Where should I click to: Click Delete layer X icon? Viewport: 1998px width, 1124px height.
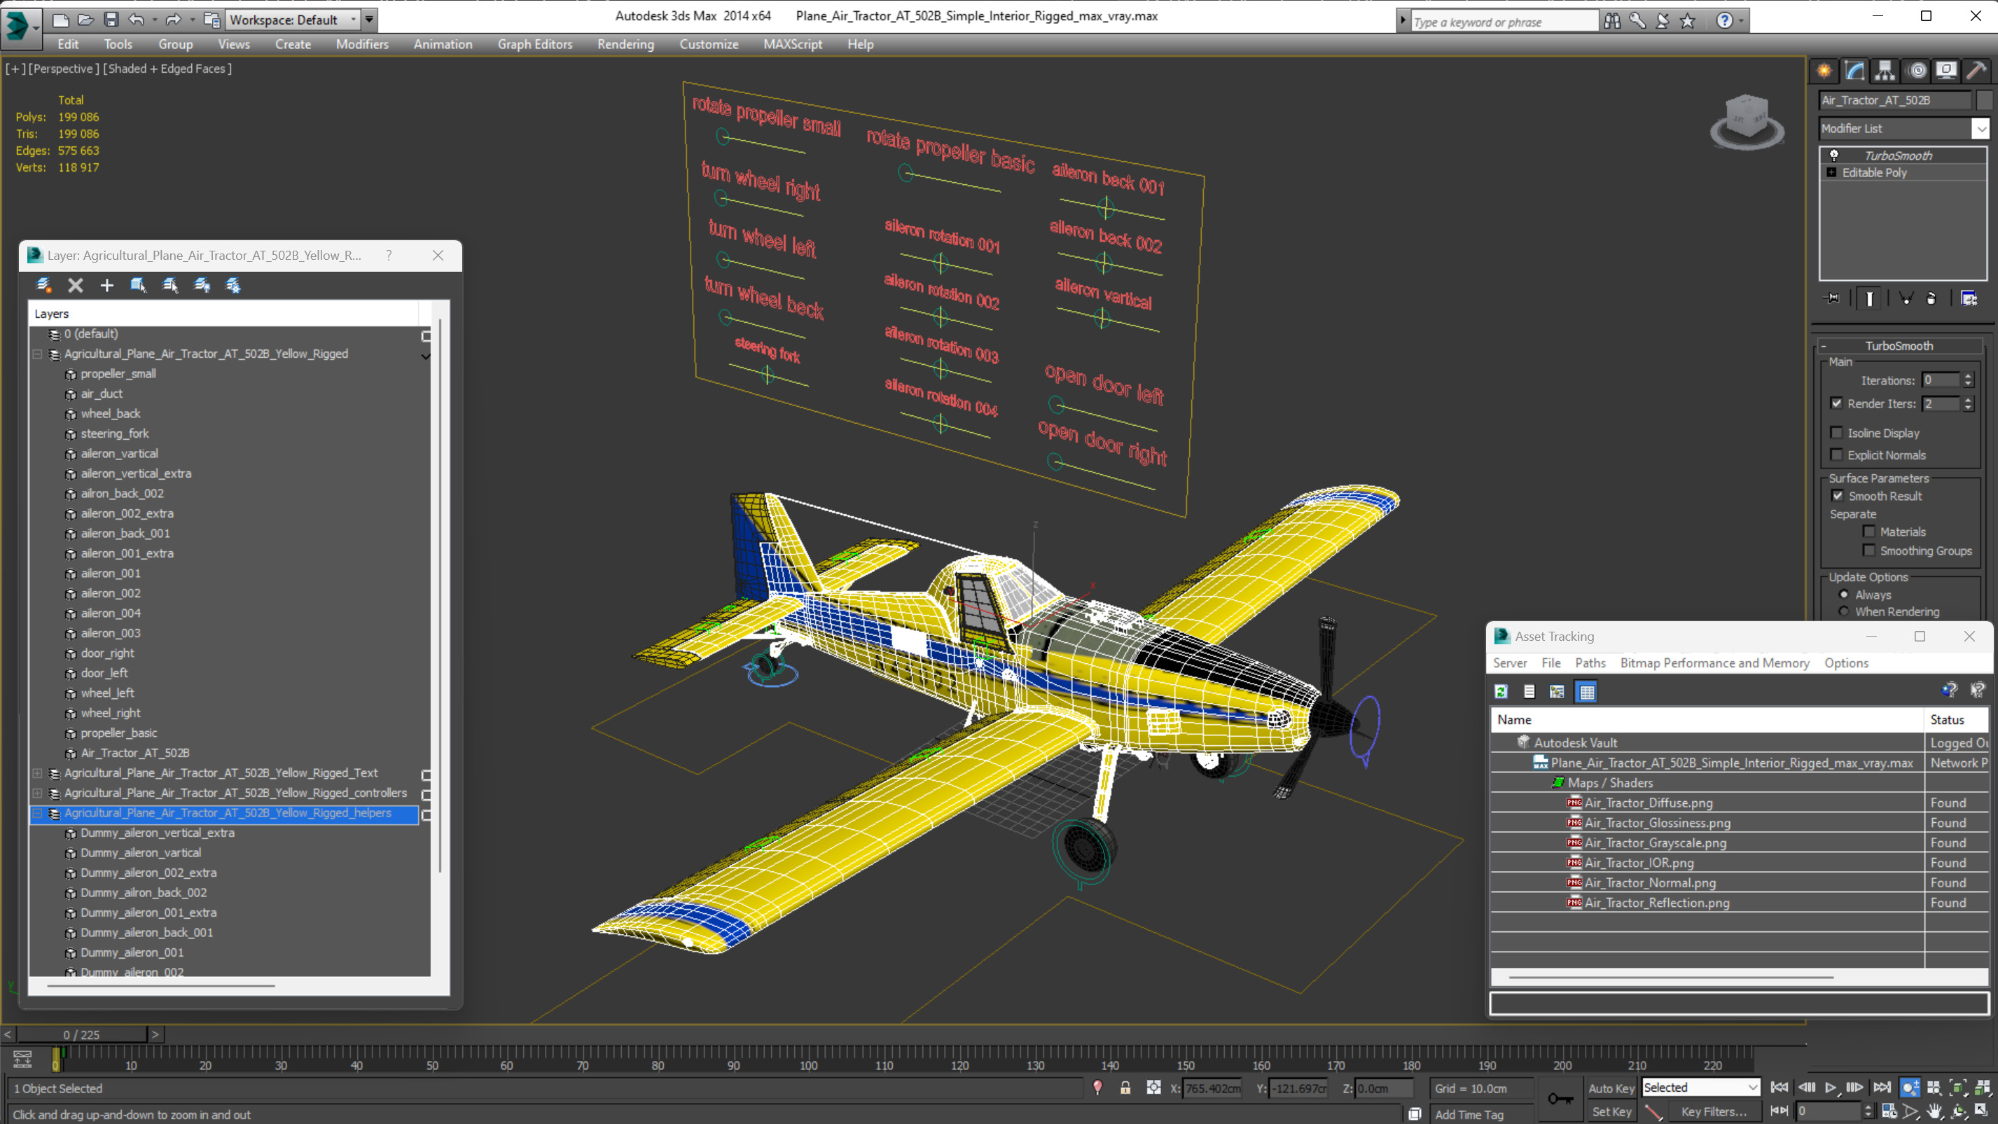coord(75,286)
